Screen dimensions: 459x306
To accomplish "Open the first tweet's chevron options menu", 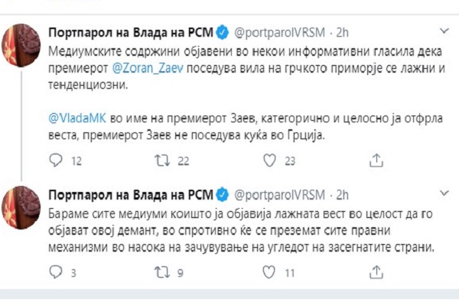I will (x=444, y=31).
